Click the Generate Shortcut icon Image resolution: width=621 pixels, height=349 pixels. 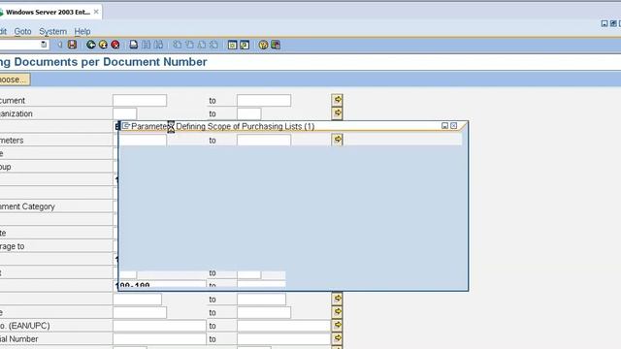tap(245, 45)
